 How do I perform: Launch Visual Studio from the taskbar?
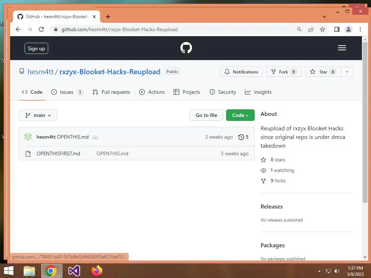[74, 271]
